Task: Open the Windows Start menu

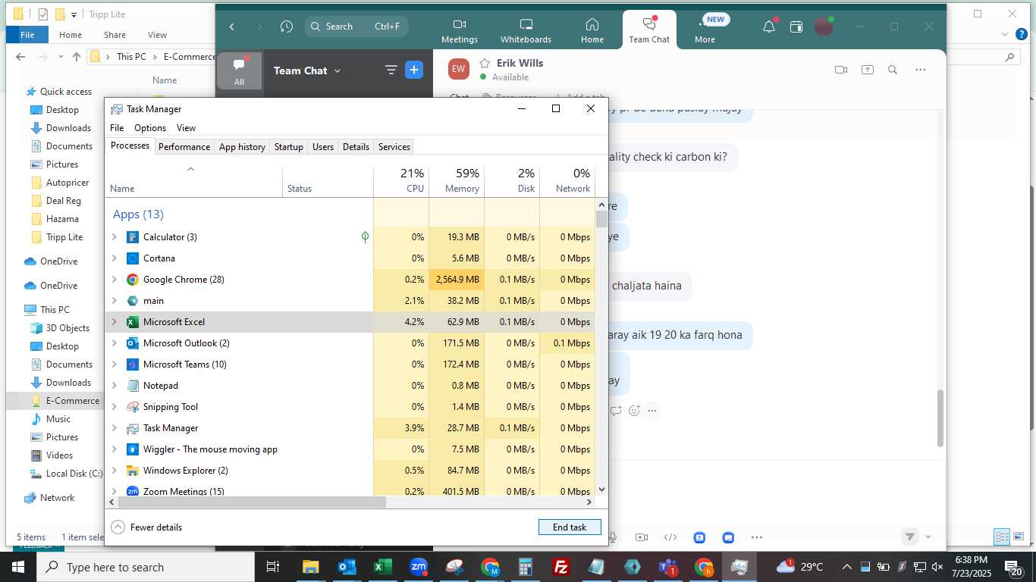Action: click(18, 567)
